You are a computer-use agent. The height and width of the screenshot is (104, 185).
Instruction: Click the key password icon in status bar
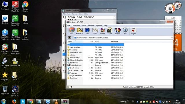[x=71, y=87]
